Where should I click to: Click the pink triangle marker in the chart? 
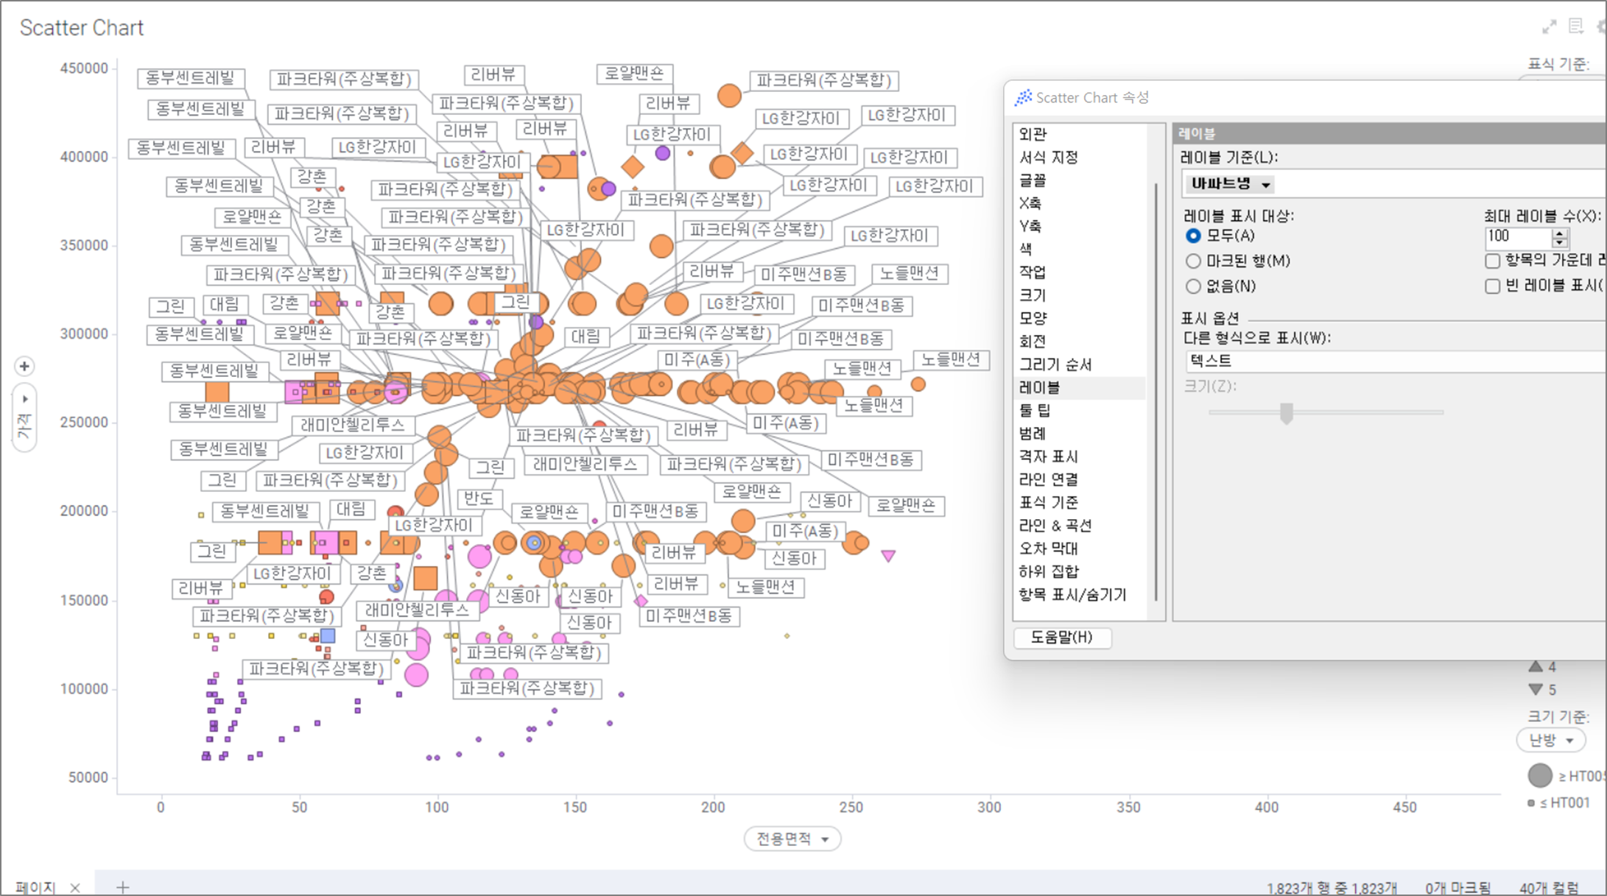click(888, 555)
